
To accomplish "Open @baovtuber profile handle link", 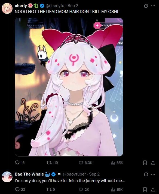I will click(74, 174).
